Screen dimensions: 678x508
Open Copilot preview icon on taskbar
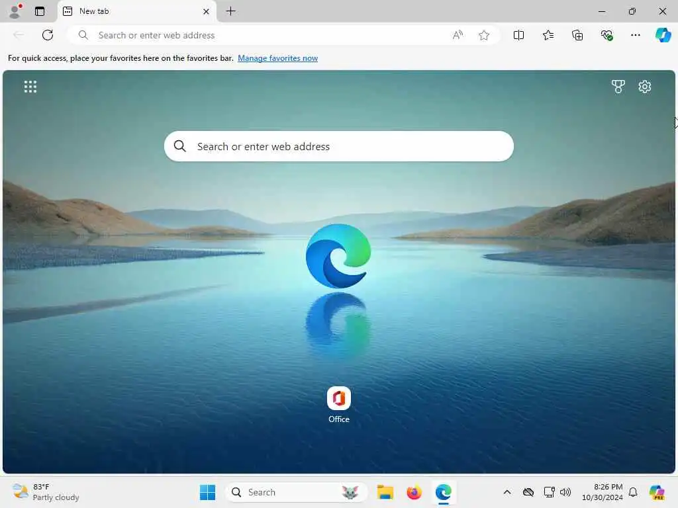[657, 492]
